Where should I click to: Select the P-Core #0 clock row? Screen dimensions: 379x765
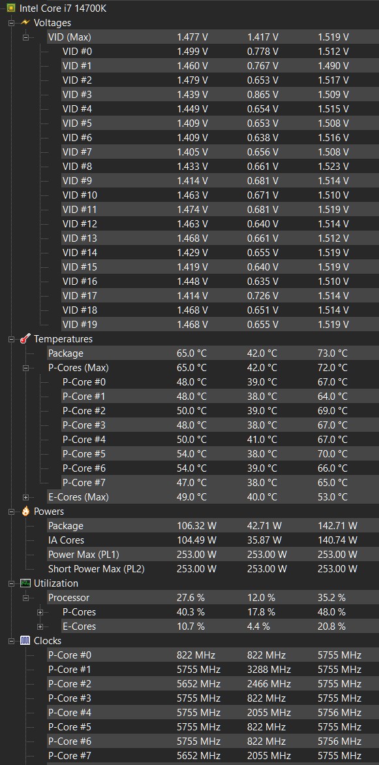point(213,655)
